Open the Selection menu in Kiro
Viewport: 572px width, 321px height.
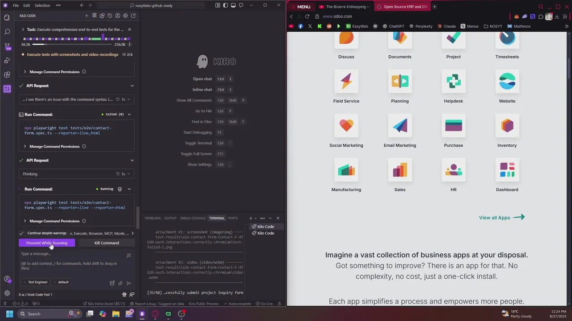[x=42, y=5]
